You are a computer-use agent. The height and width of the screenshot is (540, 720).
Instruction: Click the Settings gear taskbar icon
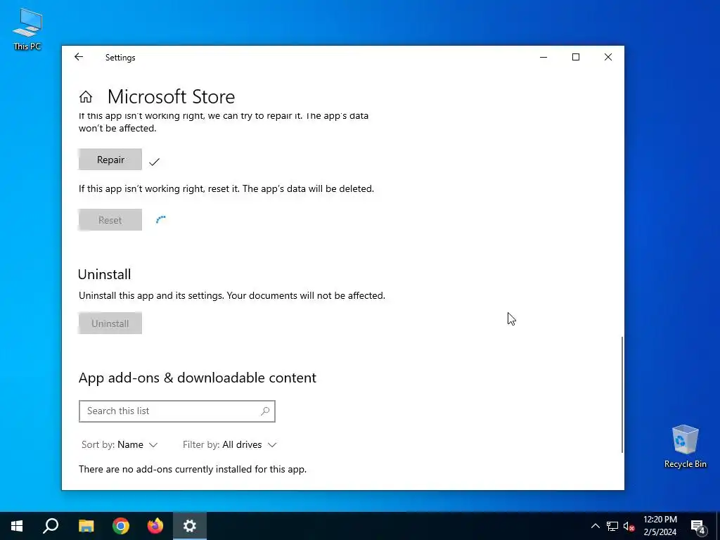tap(190, 526)
